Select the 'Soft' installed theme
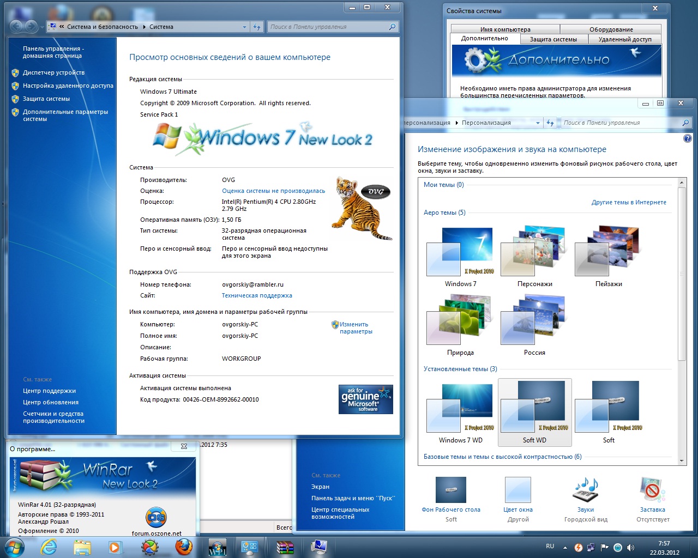Viewport: 698px width, 558px height. (609, 413)
